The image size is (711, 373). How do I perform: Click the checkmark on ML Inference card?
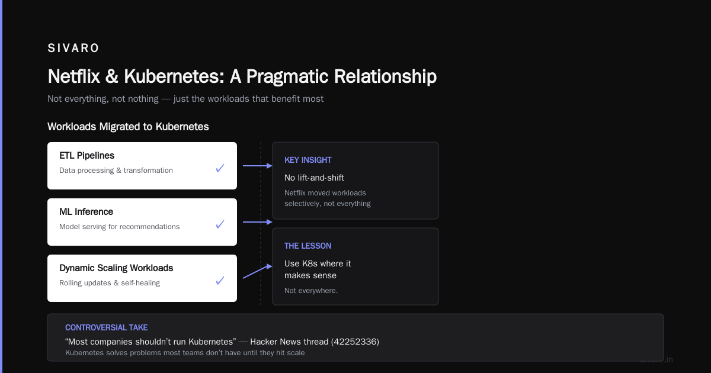pos(220,224)
